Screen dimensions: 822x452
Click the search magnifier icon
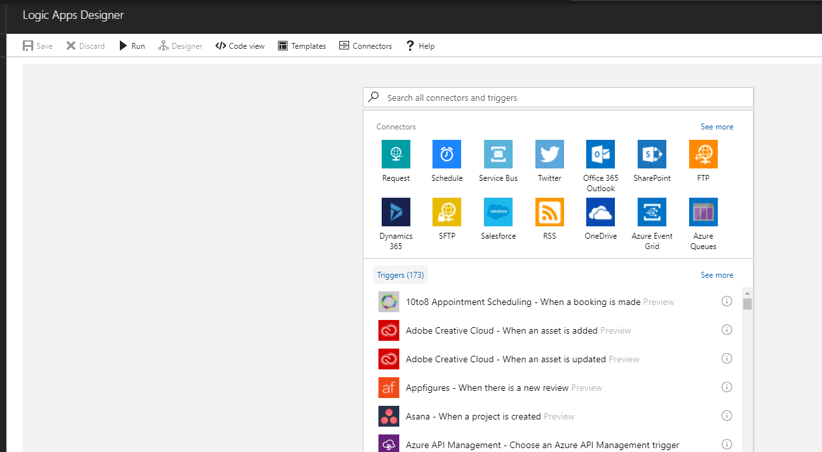[373, 97]
